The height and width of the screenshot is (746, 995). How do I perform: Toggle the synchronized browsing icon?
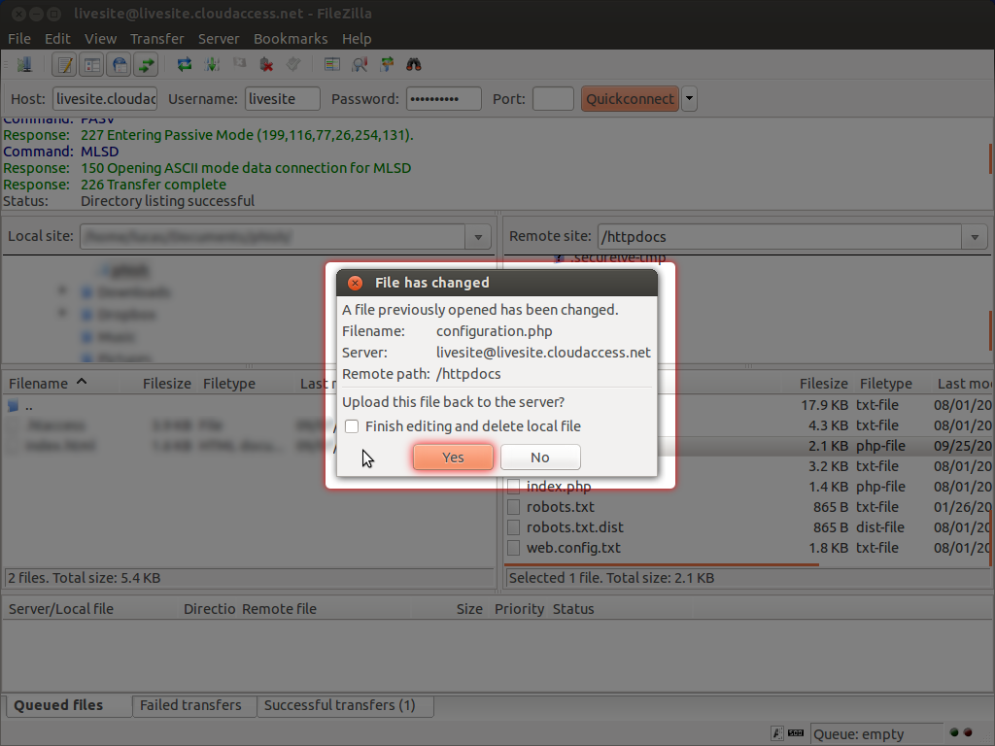[387, 64]
